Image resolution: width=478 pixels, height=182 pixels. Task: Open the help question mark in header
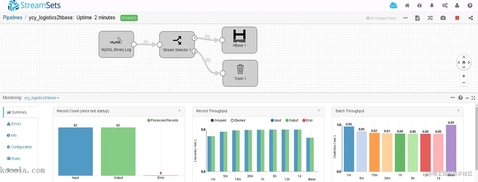coord(470,5)
